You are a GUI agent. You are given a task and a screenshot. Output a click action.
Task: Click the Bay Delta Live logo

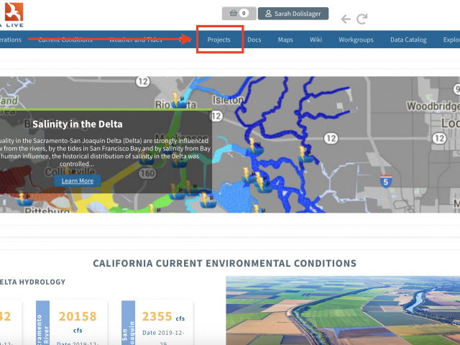pos(11,14)
